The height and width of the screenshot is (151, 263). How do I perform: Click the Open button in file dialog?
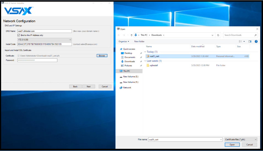pyautogui.click(x=232, y=145)
